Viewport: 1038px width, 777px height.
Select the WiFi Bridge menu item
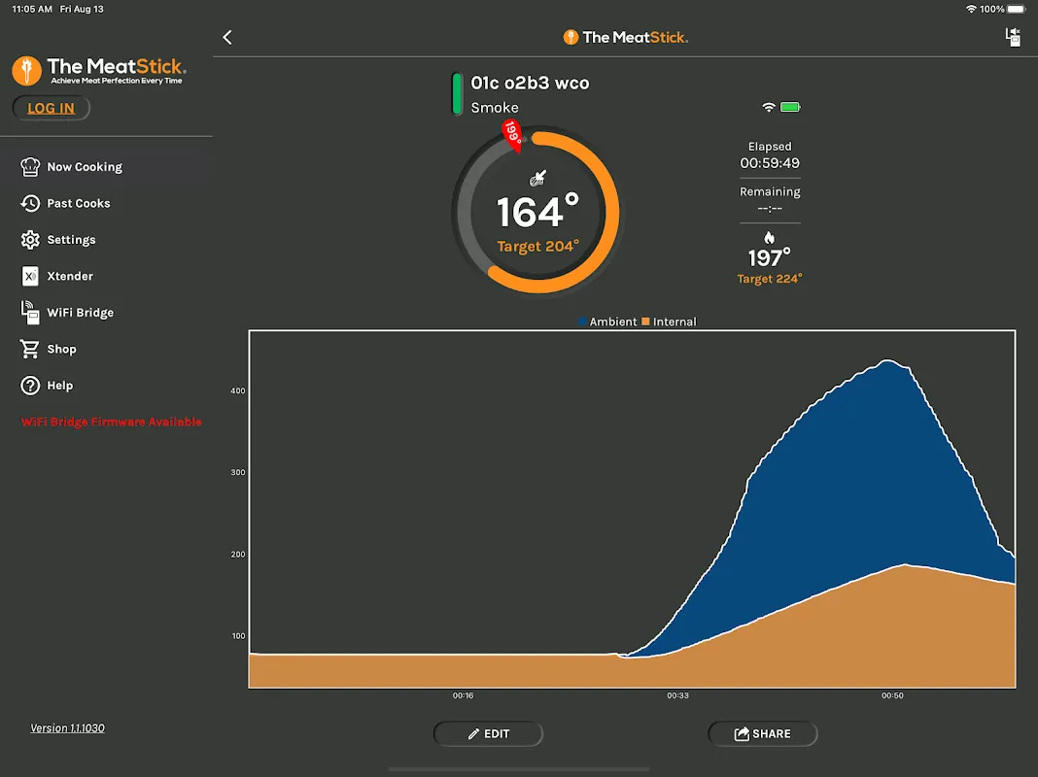[81, 313]
